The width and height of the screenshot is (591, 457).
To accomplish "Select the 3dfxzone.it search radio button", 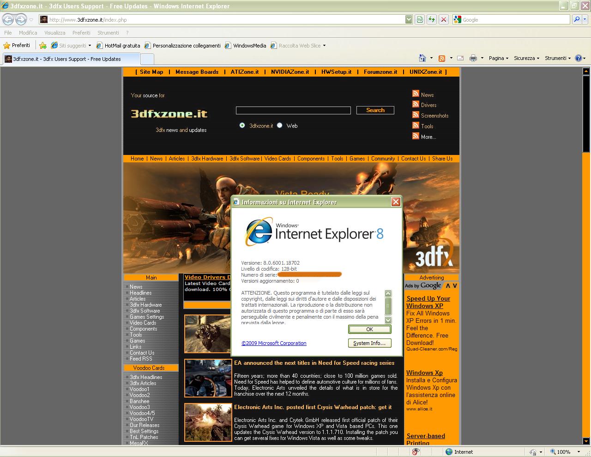I will [x=242, y=125].
